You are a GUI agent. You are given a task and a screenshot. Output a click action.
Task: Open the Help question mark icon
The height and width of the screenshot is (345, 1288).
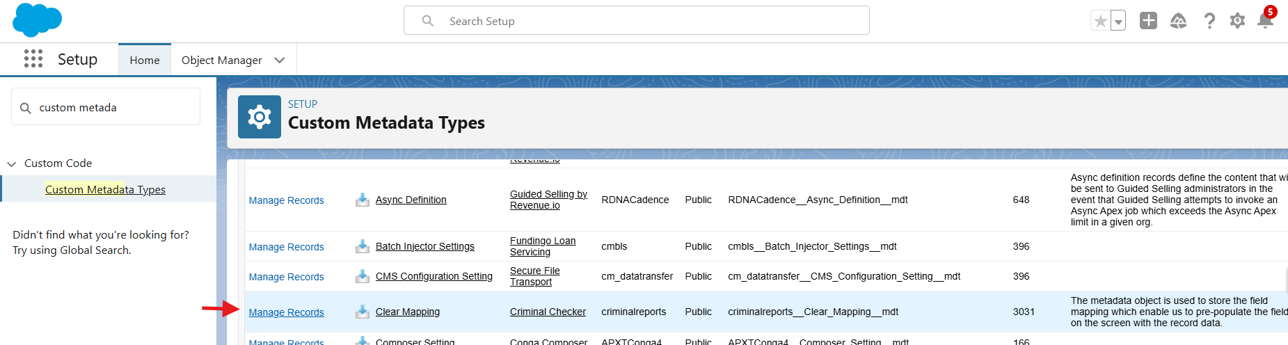1209,21
